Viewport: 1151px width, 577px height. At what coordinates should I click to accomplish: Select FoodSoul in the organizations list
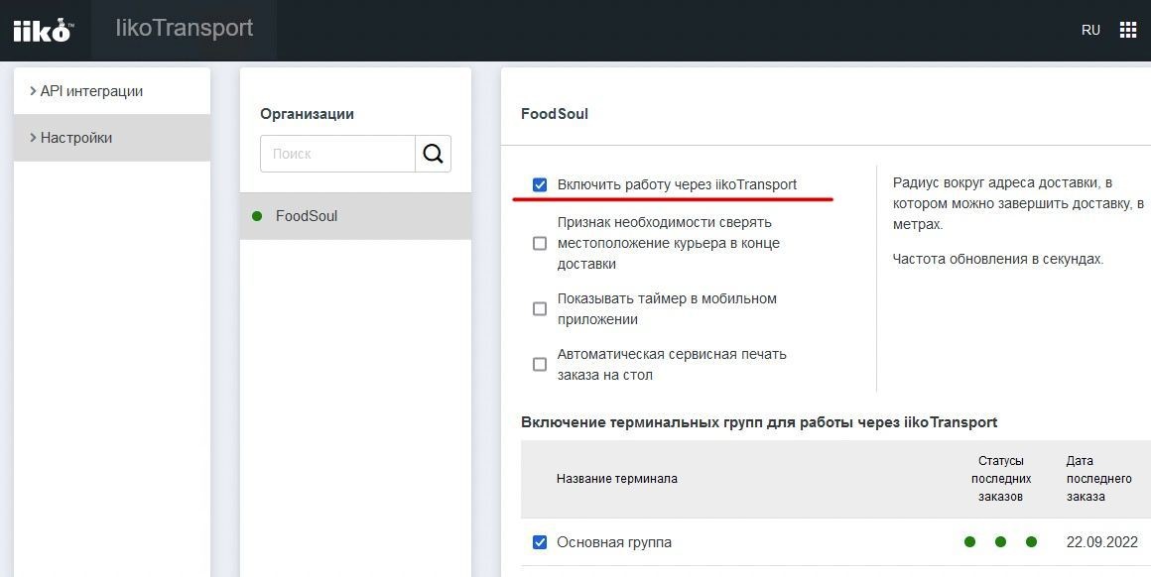point(307,216)
